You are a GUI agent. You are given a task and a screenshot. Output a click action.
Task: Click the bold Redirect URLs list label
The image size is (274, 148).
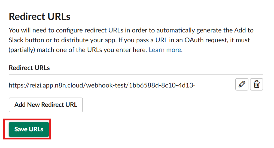[29, 68]
